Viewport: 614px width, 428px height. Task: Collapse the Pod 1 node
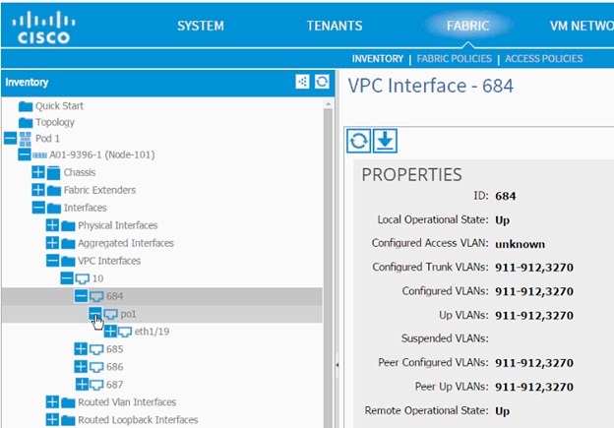click(x=10, y=138)
